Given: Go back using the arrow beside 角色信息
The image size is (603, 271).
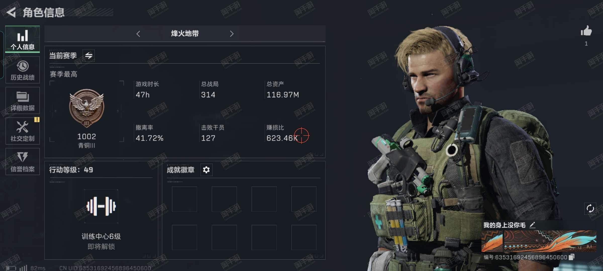Looking at the screenshot, I should point(11,12).
